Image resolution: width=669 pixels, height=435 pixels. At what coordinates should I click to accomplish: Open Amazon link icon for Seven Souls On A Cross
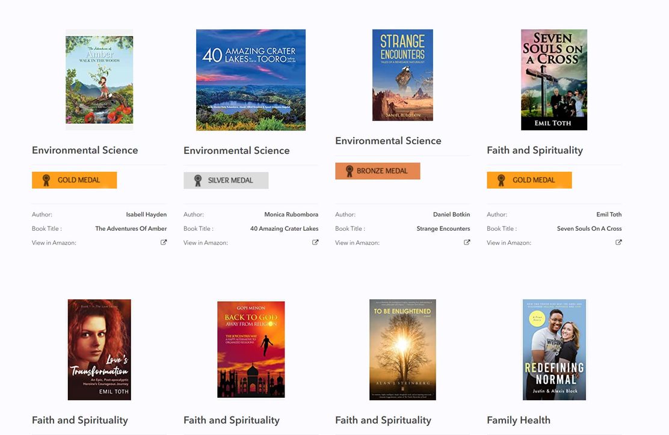pos(618,242)
